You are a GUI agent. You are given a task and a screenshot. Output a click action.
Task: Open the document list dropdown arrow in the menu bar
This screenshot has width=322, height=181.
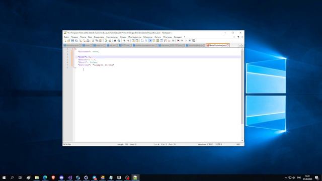pos(238,37)
